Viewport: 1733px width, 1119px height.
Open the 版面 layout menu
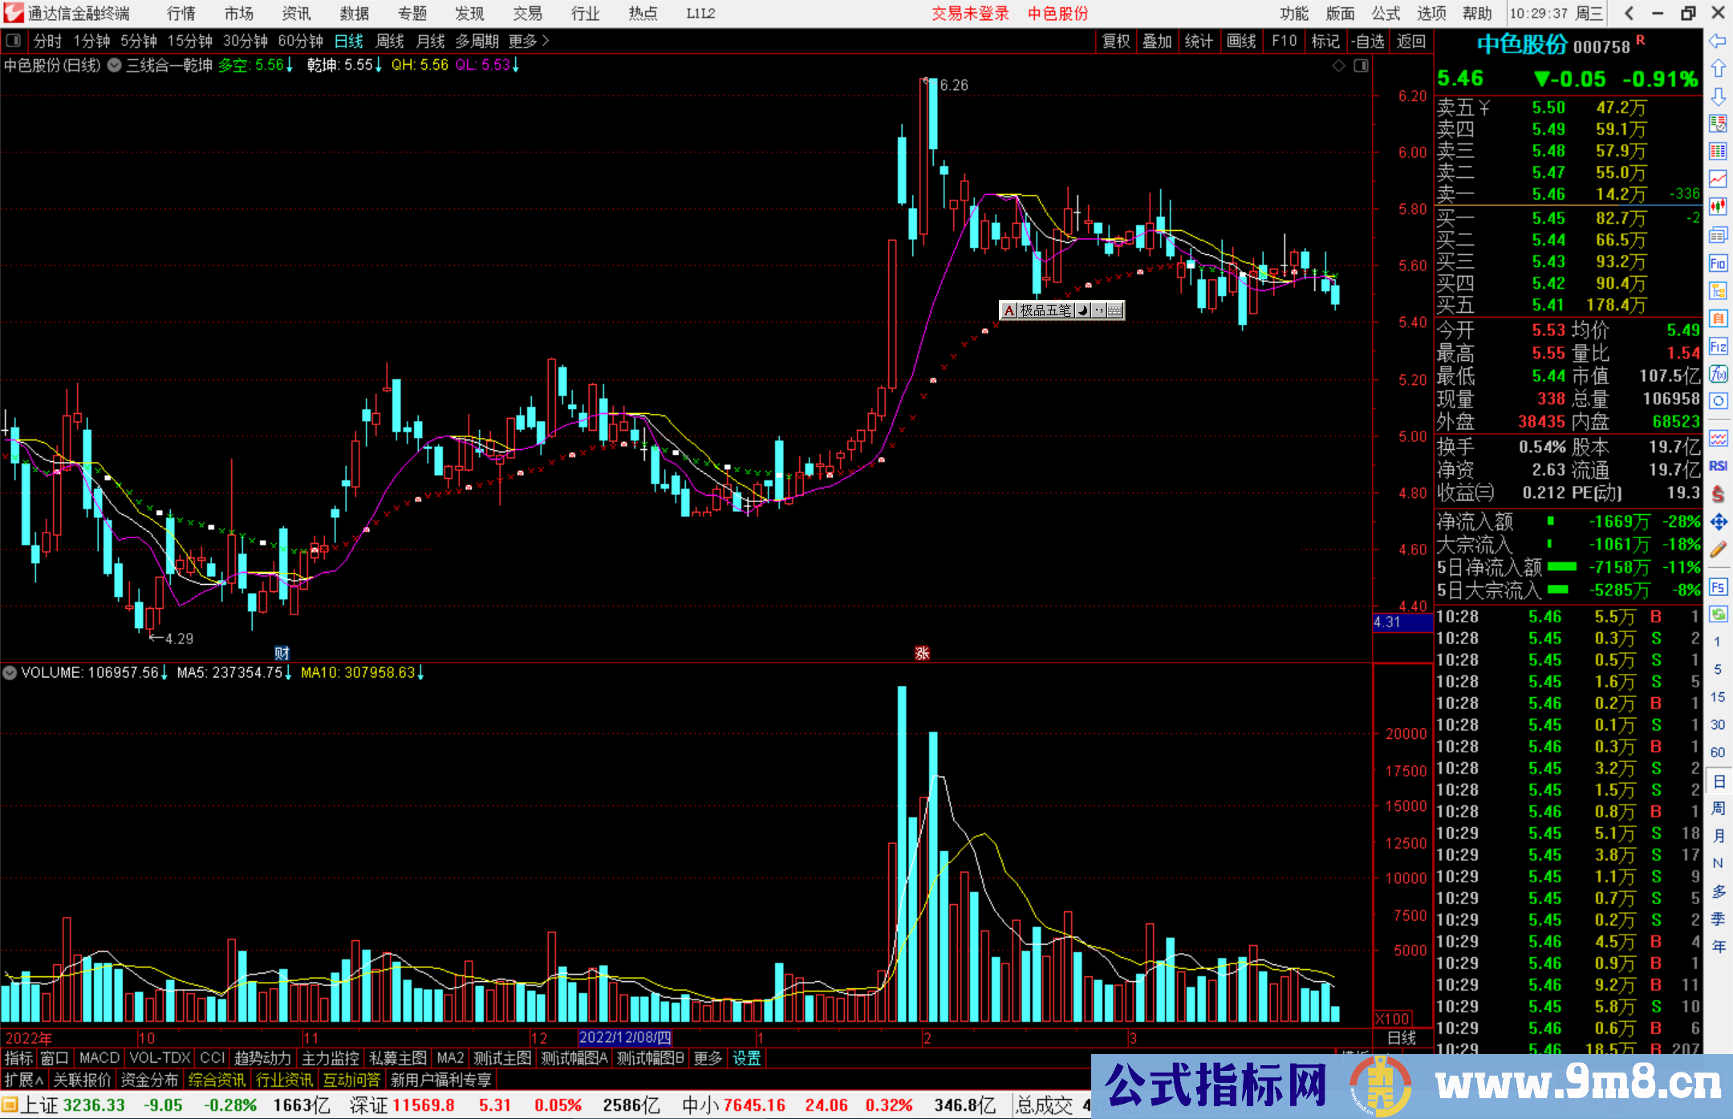pyautogui.click(x=1340, y=14)
